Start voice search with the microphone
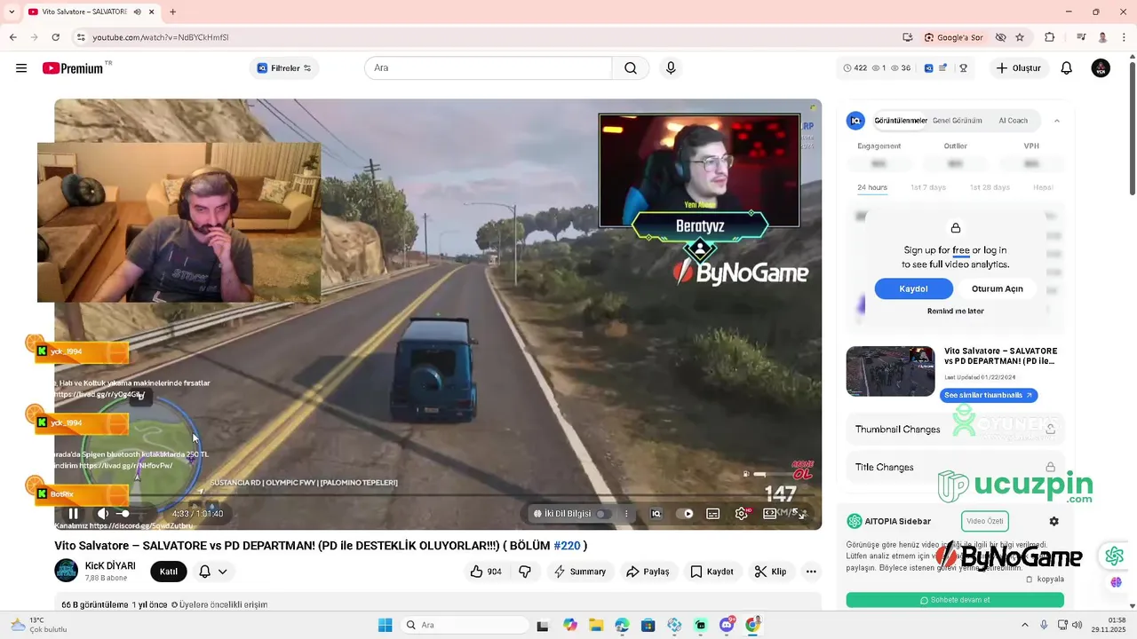Viewport: 1137px width, 639px height. 671,68
